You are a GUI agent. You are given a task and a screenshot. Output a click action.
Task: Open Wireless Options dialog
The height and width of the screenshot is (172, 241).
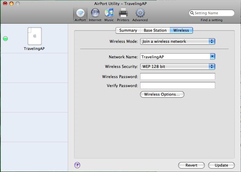[162, 94]
